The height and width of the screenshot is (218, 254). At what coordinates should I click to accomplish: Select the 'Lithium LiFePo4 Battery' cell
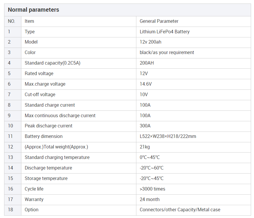coord(164,32)
